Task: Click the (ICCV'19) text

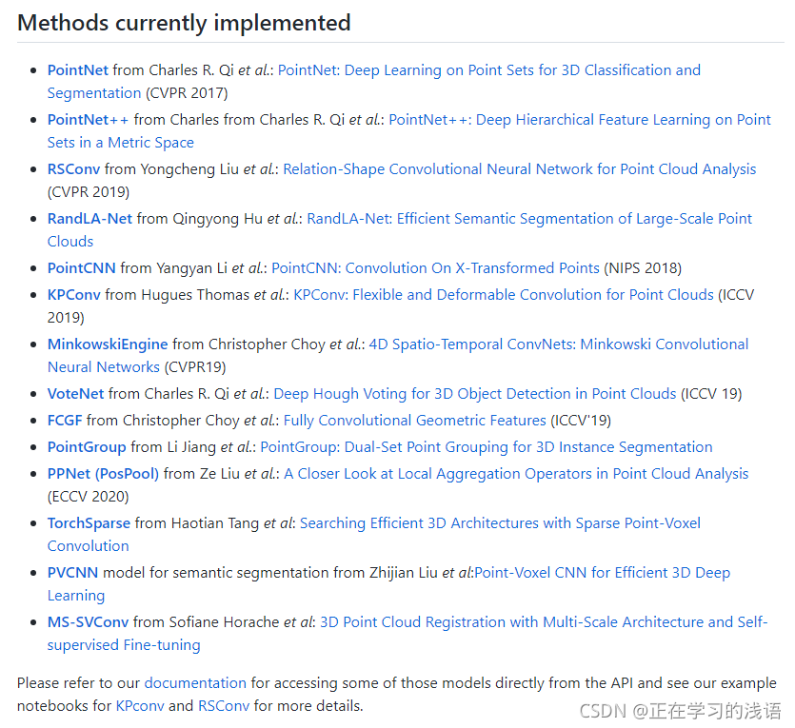Action: pos(581,421)
